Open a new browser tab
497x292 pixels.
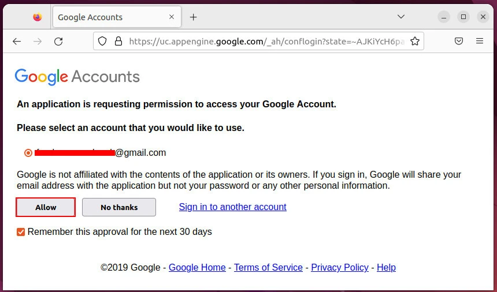click(194, 17)
